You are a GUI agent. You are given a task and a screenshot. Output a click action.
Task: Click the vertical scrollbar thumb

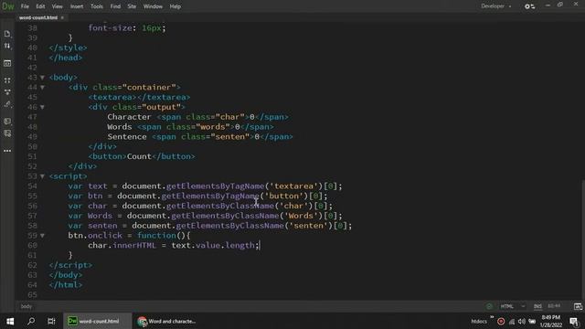[x=583, y=239]
